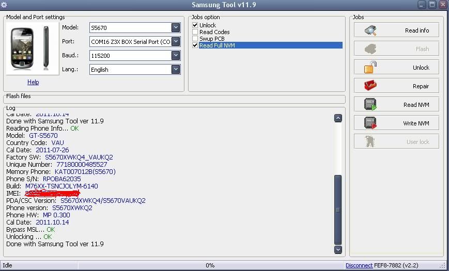Screen dimensions: 449x271
Task: Click the 'Bypass MSL... OK' log line
Action: tap(30, 230)
